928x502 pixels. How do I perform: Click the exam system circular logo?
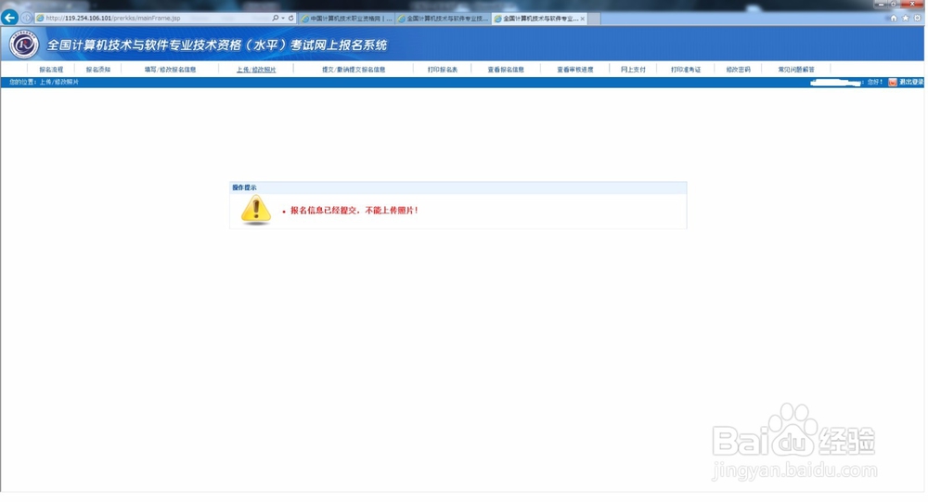pyautogui.click(x=24, y=45)
